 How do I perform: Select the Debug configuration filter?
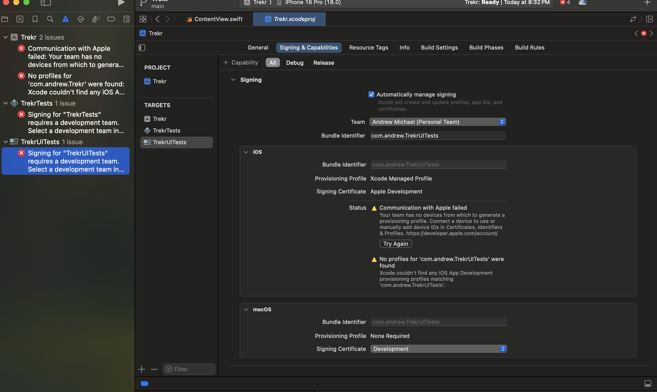coord(295,63)
